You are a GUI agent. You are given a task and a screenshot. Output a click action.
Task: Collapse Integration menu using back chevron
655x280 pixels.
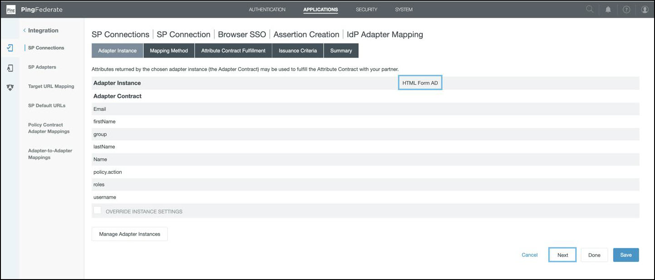(x=24, y=30)
